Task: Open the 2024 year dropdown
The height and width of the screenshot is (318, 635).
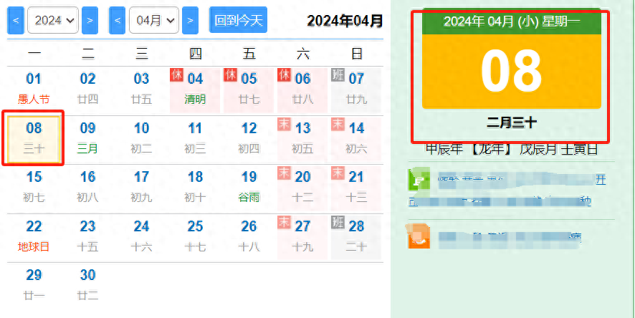Action: pos(53,20)
